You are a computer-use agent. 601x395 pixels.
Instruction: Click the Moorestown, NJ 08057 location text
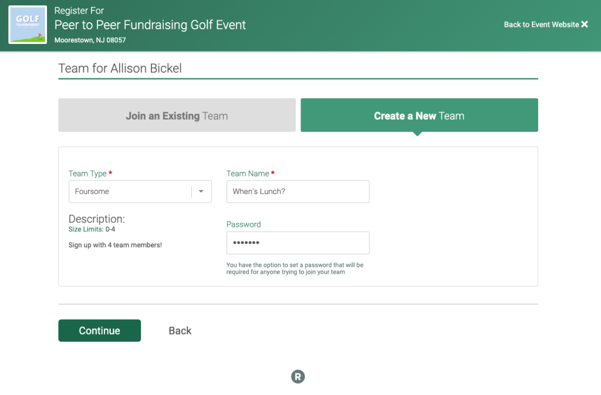pos(90,40)
